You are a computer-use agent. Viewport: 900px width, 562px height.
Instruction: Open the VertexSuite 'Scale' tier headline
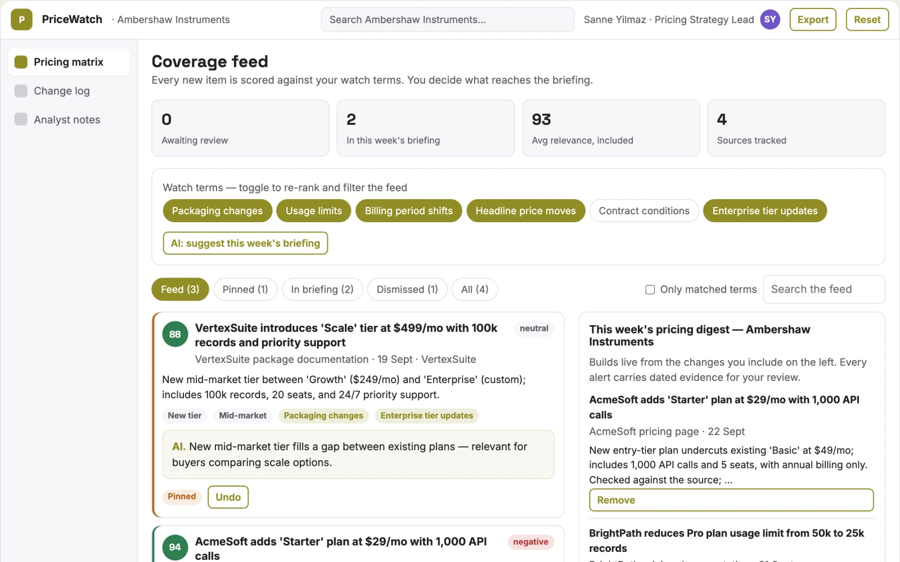click(346, 335)
